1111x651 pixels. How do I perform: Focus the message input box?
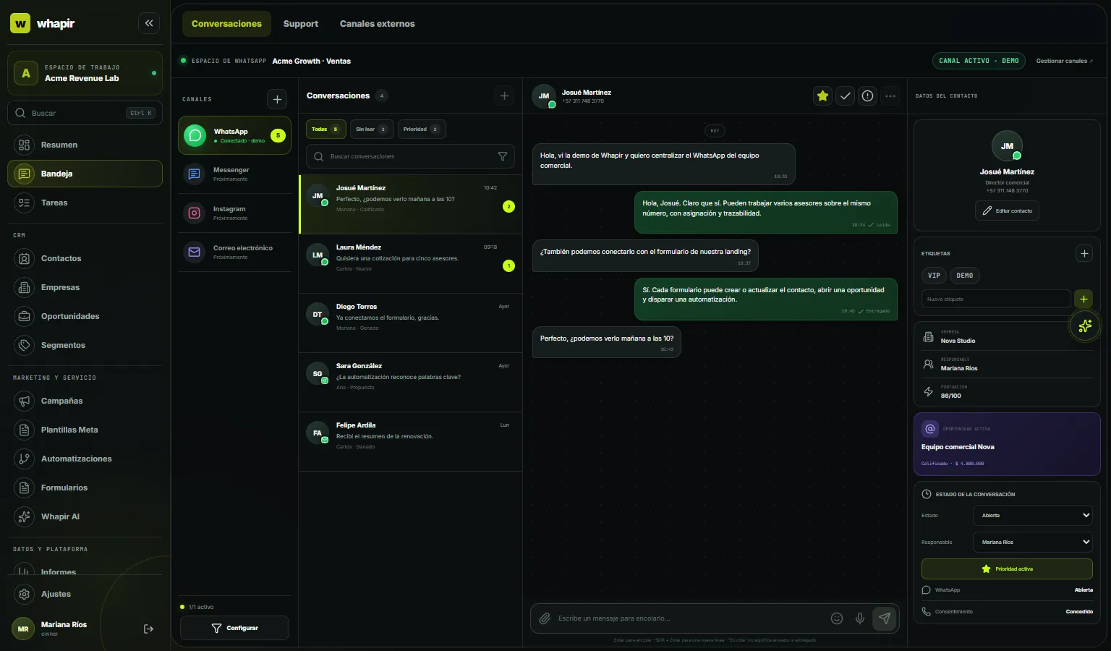[x=691, y=618]
